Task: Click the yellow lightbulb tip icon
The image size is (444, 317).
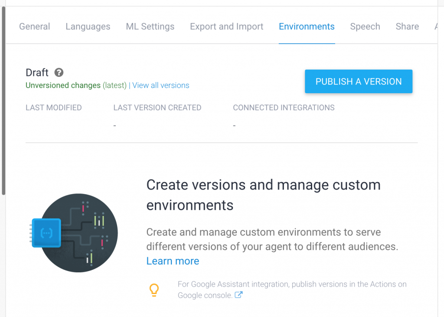Action: click(x=154, y=290)
